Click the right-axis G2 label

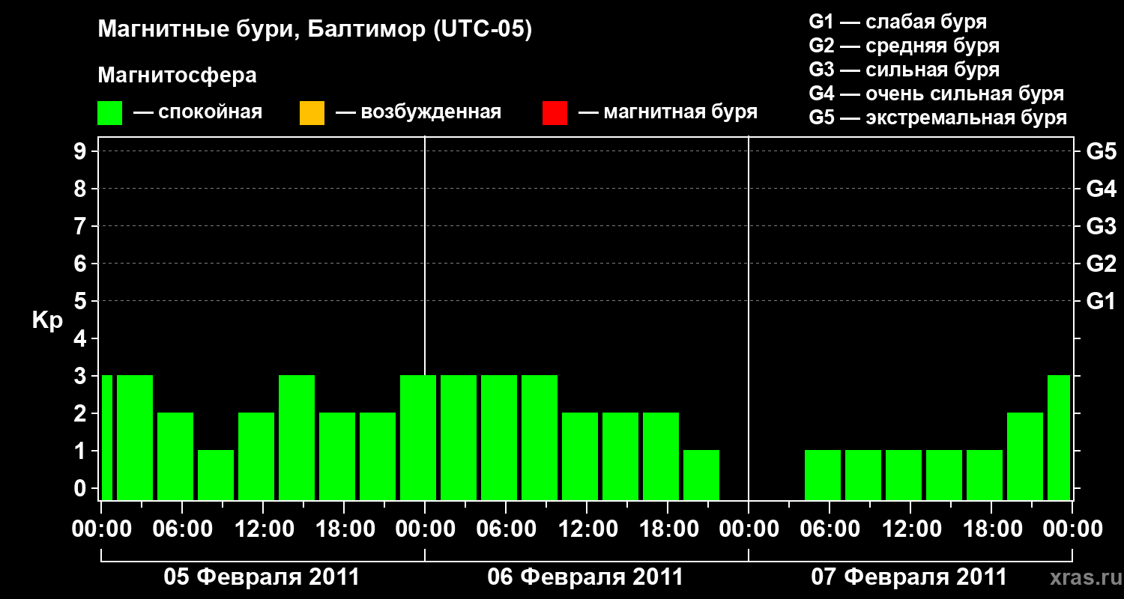[1102, 264]
